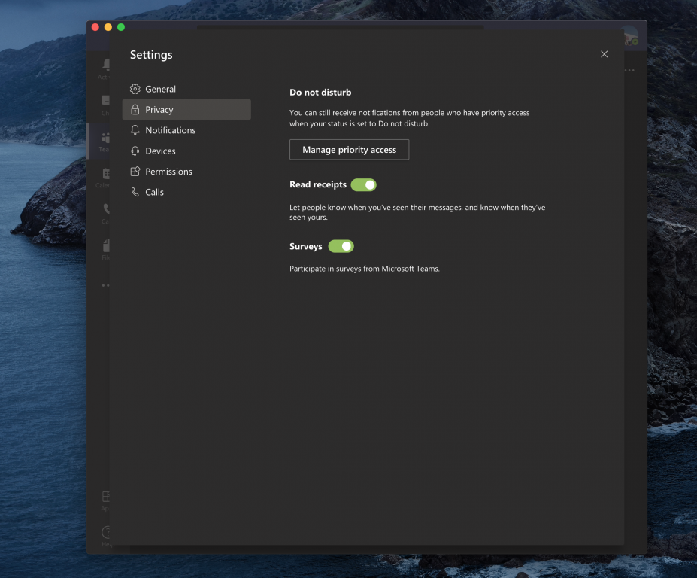Open Calendar in the dimmed Teams sidebar
The width and height of the screenshot is (697, 578).
(x=104, y=178)
